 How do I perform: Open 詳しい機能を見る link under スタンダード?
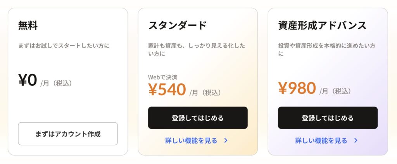191,140
